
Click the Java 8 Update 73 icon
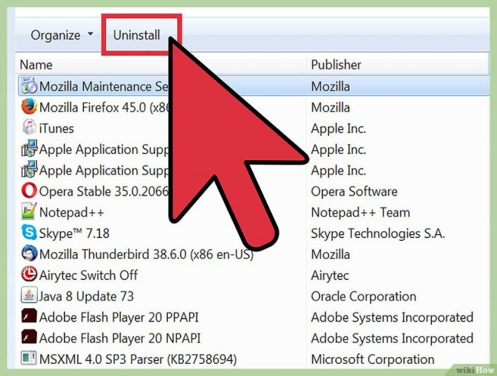(29, 295)
